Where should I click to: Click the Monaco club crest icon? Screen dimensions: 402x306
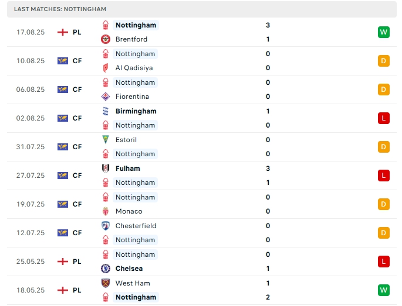[106, 211]
